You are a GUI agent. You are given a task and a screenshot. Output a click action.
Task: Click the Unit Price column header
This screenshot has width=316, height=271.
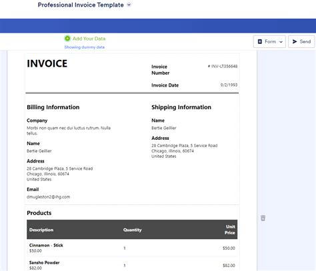(230, 230)
